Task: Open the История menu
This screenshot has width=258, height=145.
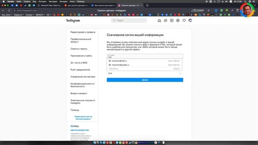Action: coord(42,2)
